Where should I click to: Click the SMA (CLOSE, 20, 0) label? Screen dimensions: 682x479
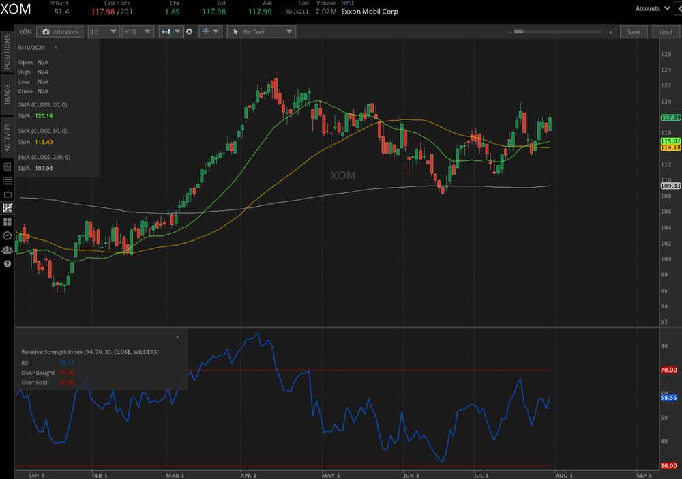[42, 105]
